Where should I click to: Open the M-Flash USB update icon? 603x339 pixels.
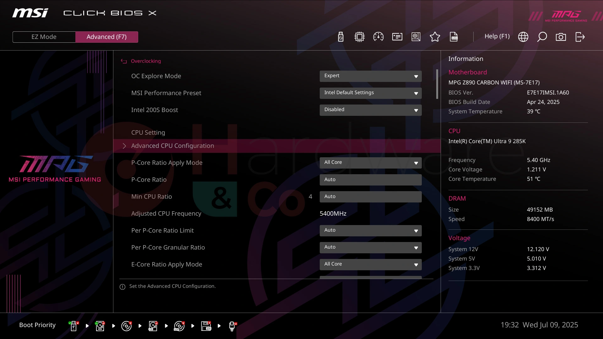tap(341, 37)
